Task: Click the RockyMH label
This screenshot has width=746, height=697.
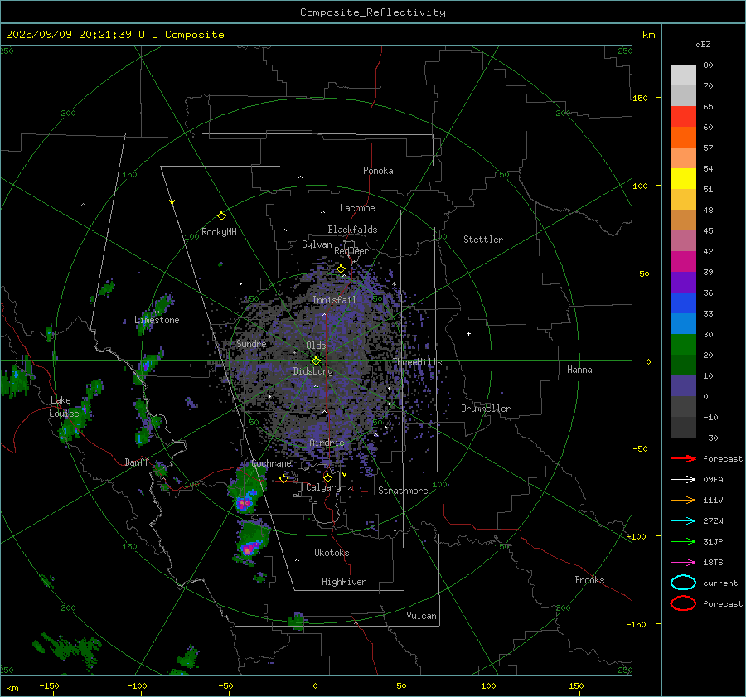Action: point(219,232)
